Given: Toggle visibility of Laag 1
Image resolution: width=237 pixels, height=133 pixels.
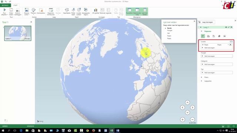Looking at the screenshot, I should [x=226, y=27].
